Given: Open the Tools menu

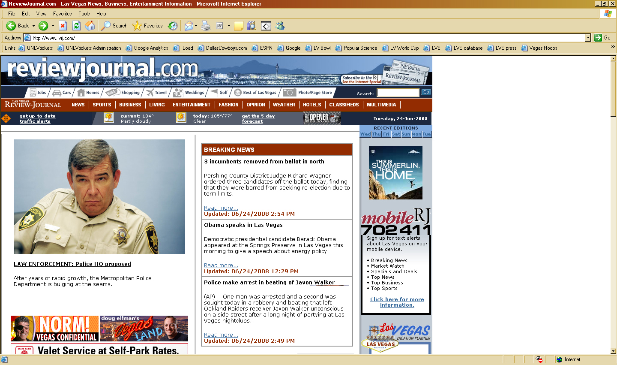Looking at the screenshot, I should pos(84,14).
